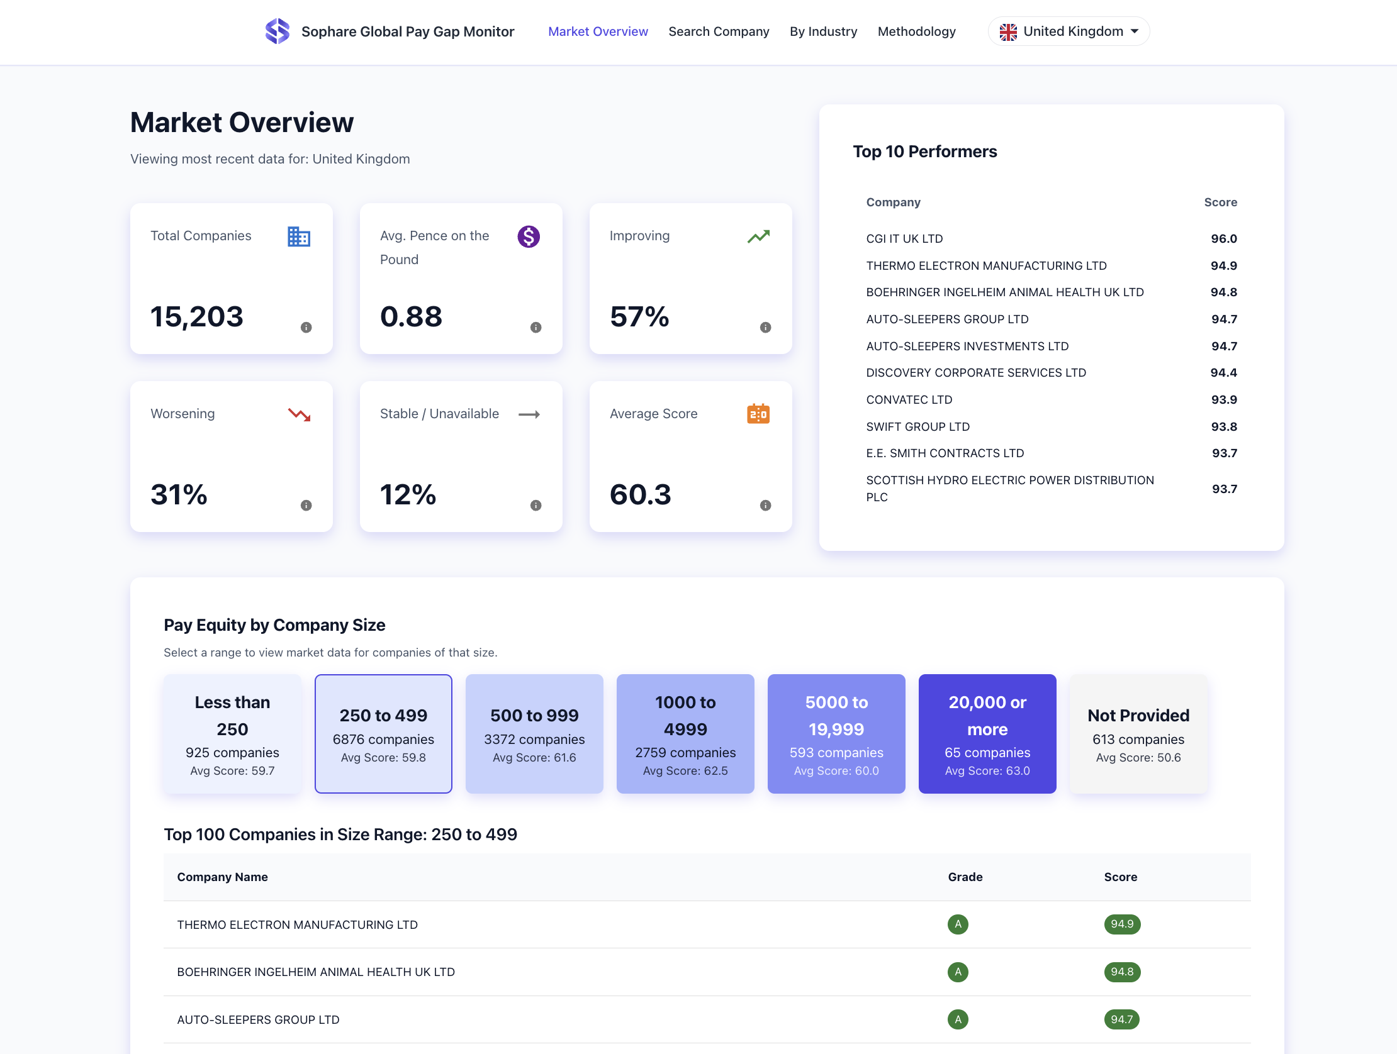1397x1054 pixels.
Task: Click the UK flag icon in the country selector
Action: point(1009,30)
